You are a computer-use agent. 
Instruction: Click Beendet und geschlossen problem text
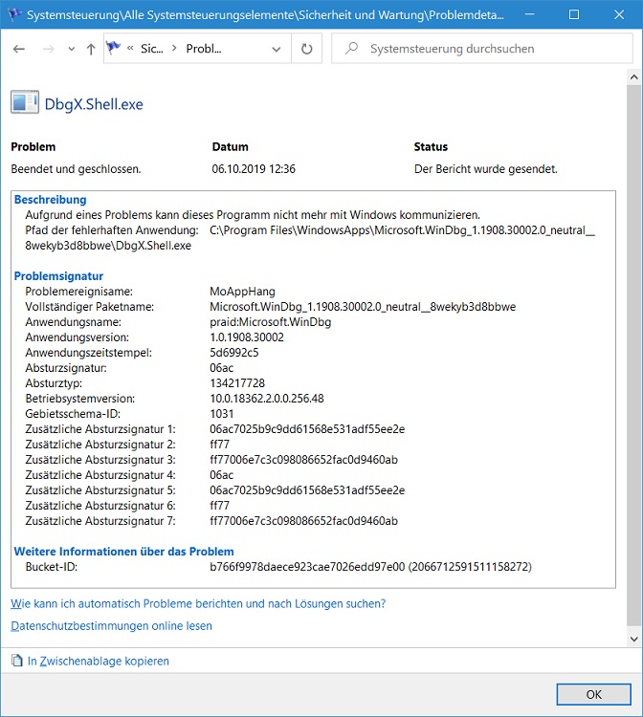(76, 168)
